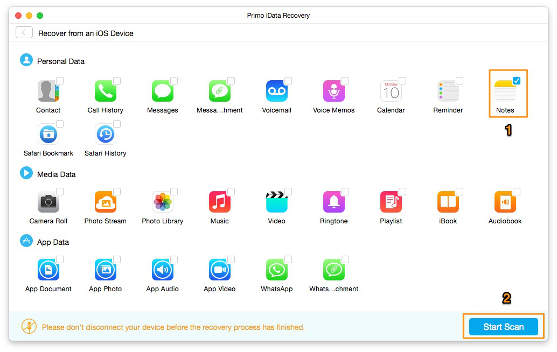557x352 pixels.
Task: Select the App Video camera icon
Action: [220, 270]
